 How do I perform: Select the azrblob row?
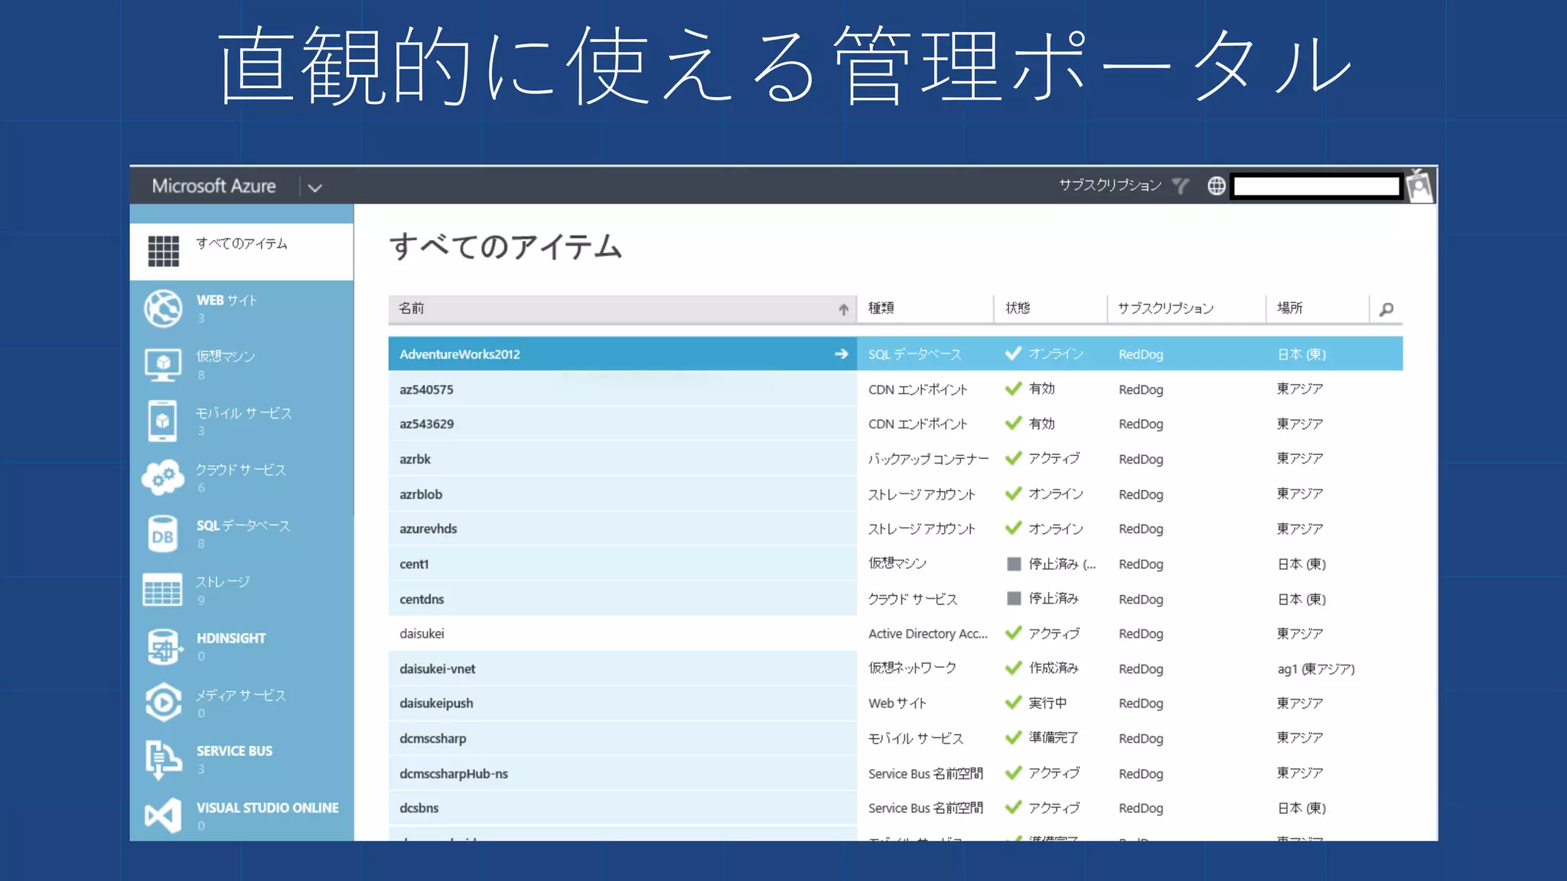(895, 494)
